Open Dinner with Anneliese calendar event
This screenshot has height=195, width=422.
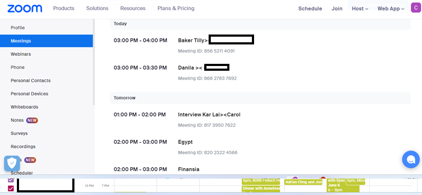coord(261,188)
